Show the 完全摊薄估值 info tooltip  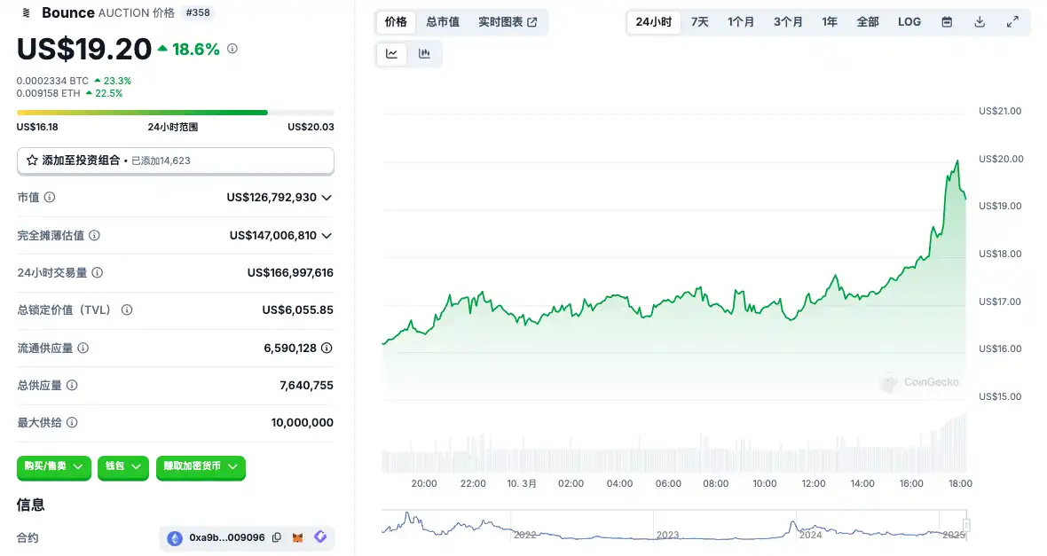pos(95,235)
